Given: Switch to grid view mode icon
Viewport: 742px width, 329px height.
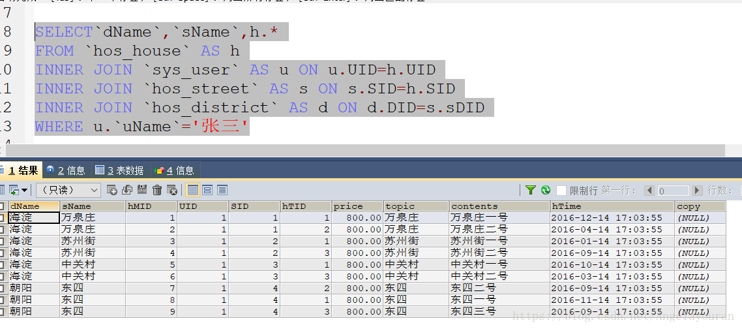Looking at the screenshot, I should pyautogui.click(x=192, y=190).
